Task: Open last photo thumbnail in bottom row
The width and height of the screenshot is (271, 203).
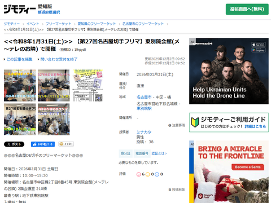Action: (x=54, y=120)
